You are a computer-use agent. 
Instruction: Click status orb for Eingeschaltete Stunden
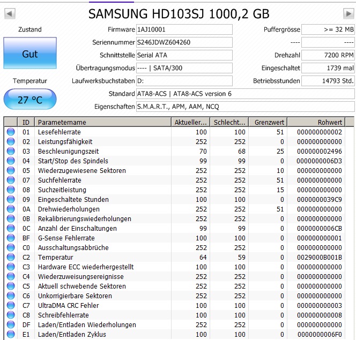(x=11, y=199)
